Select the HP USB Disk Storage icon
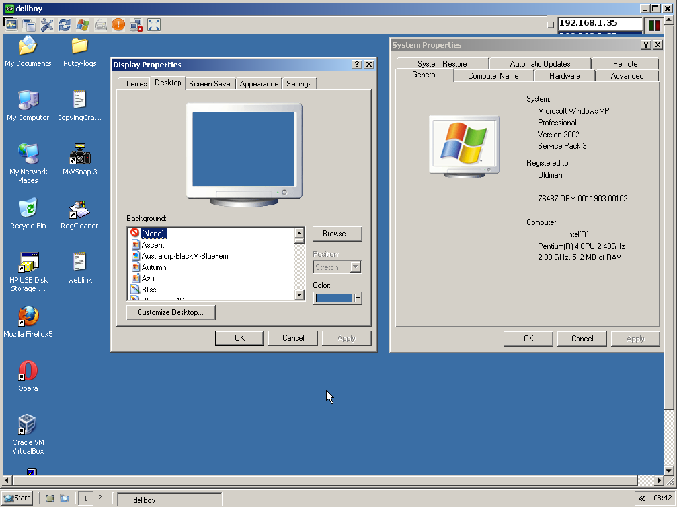Viewport: 677px width, 507px height. pyautogui.click(x=28, y=273)
